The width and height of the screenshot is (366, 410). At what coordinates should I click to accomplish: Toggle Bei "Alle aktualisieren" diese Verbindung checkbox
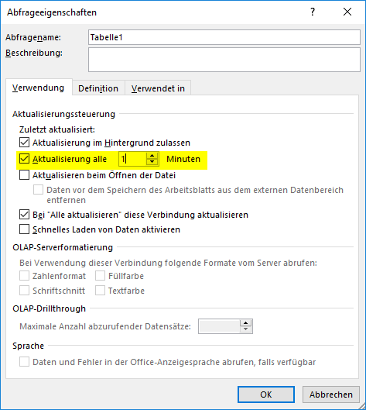click(x=24, y=215)
